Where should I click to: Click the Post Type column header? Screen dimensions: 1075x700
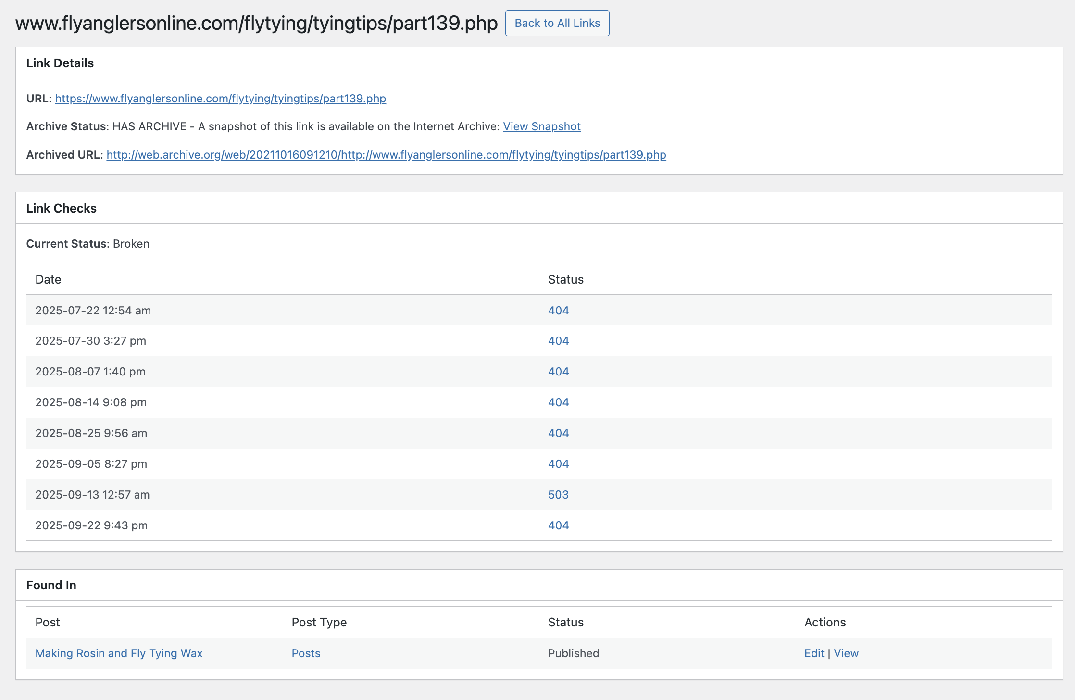[x=319, y=622]
